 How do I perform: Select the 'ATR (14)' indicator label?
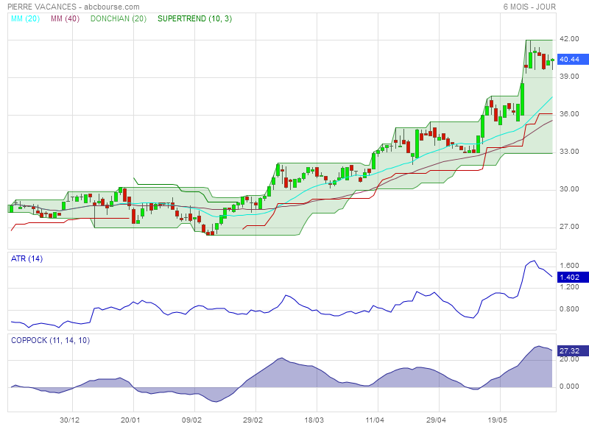point(27,258)
